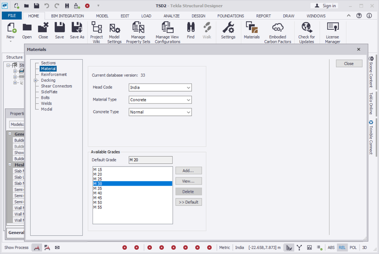Open the Trimble Connect side panel

tap(371, 138)
